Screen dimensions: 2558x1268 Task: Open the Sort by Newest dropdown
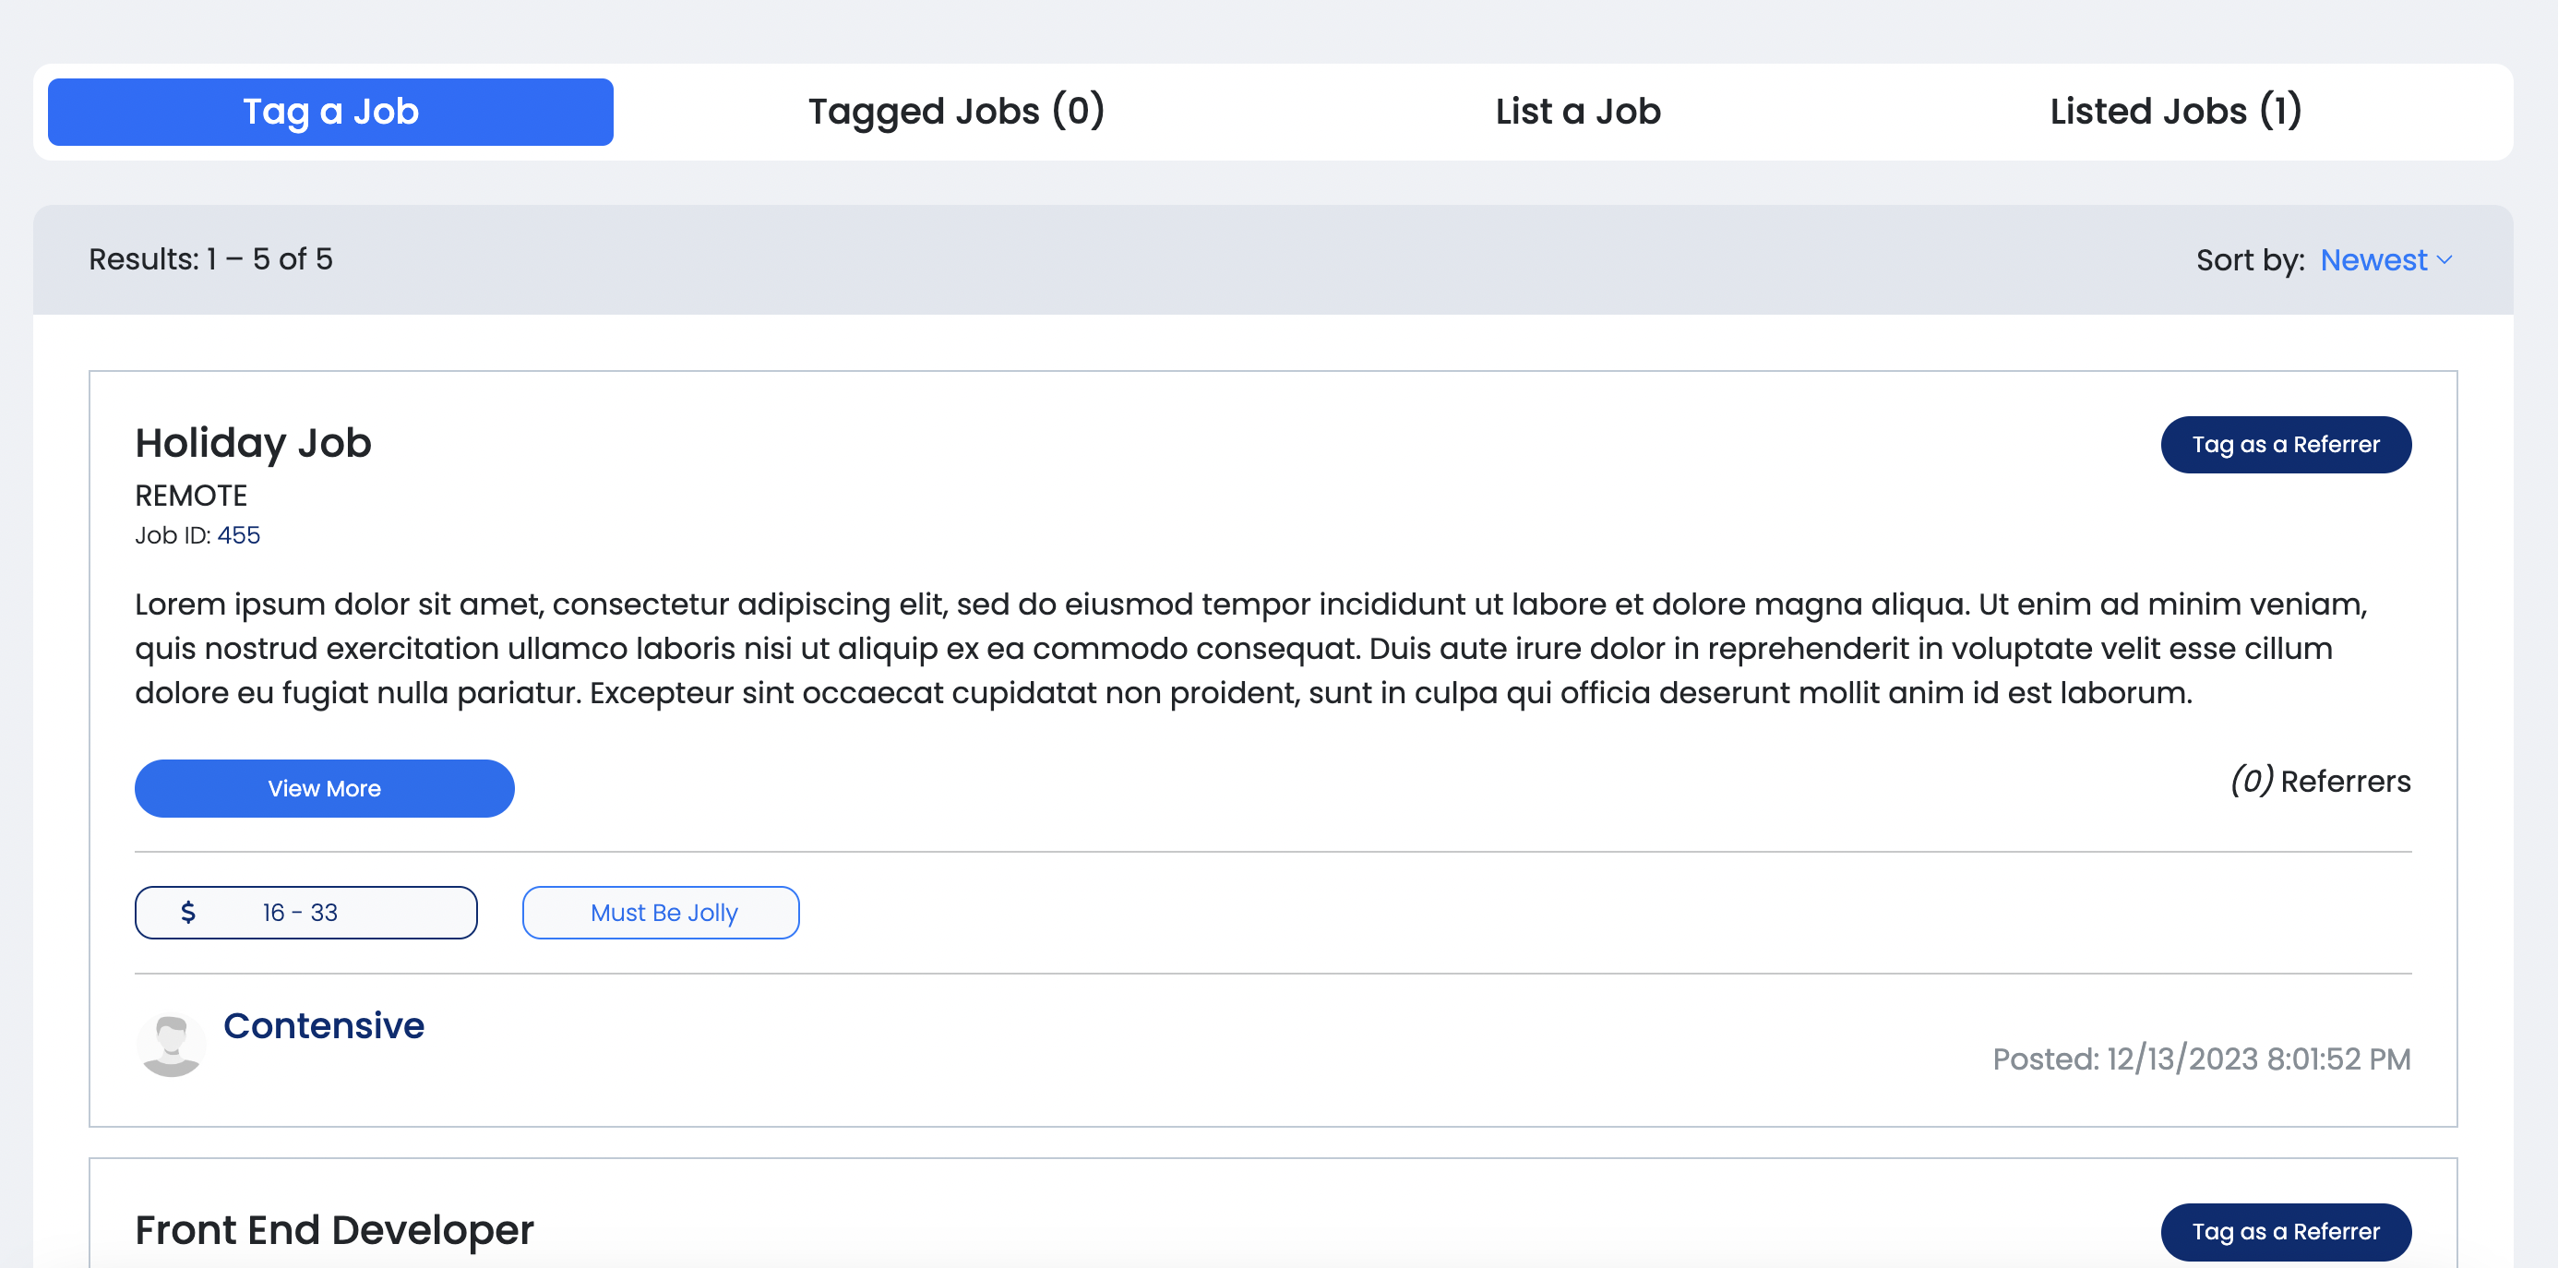coord(2386,260)
